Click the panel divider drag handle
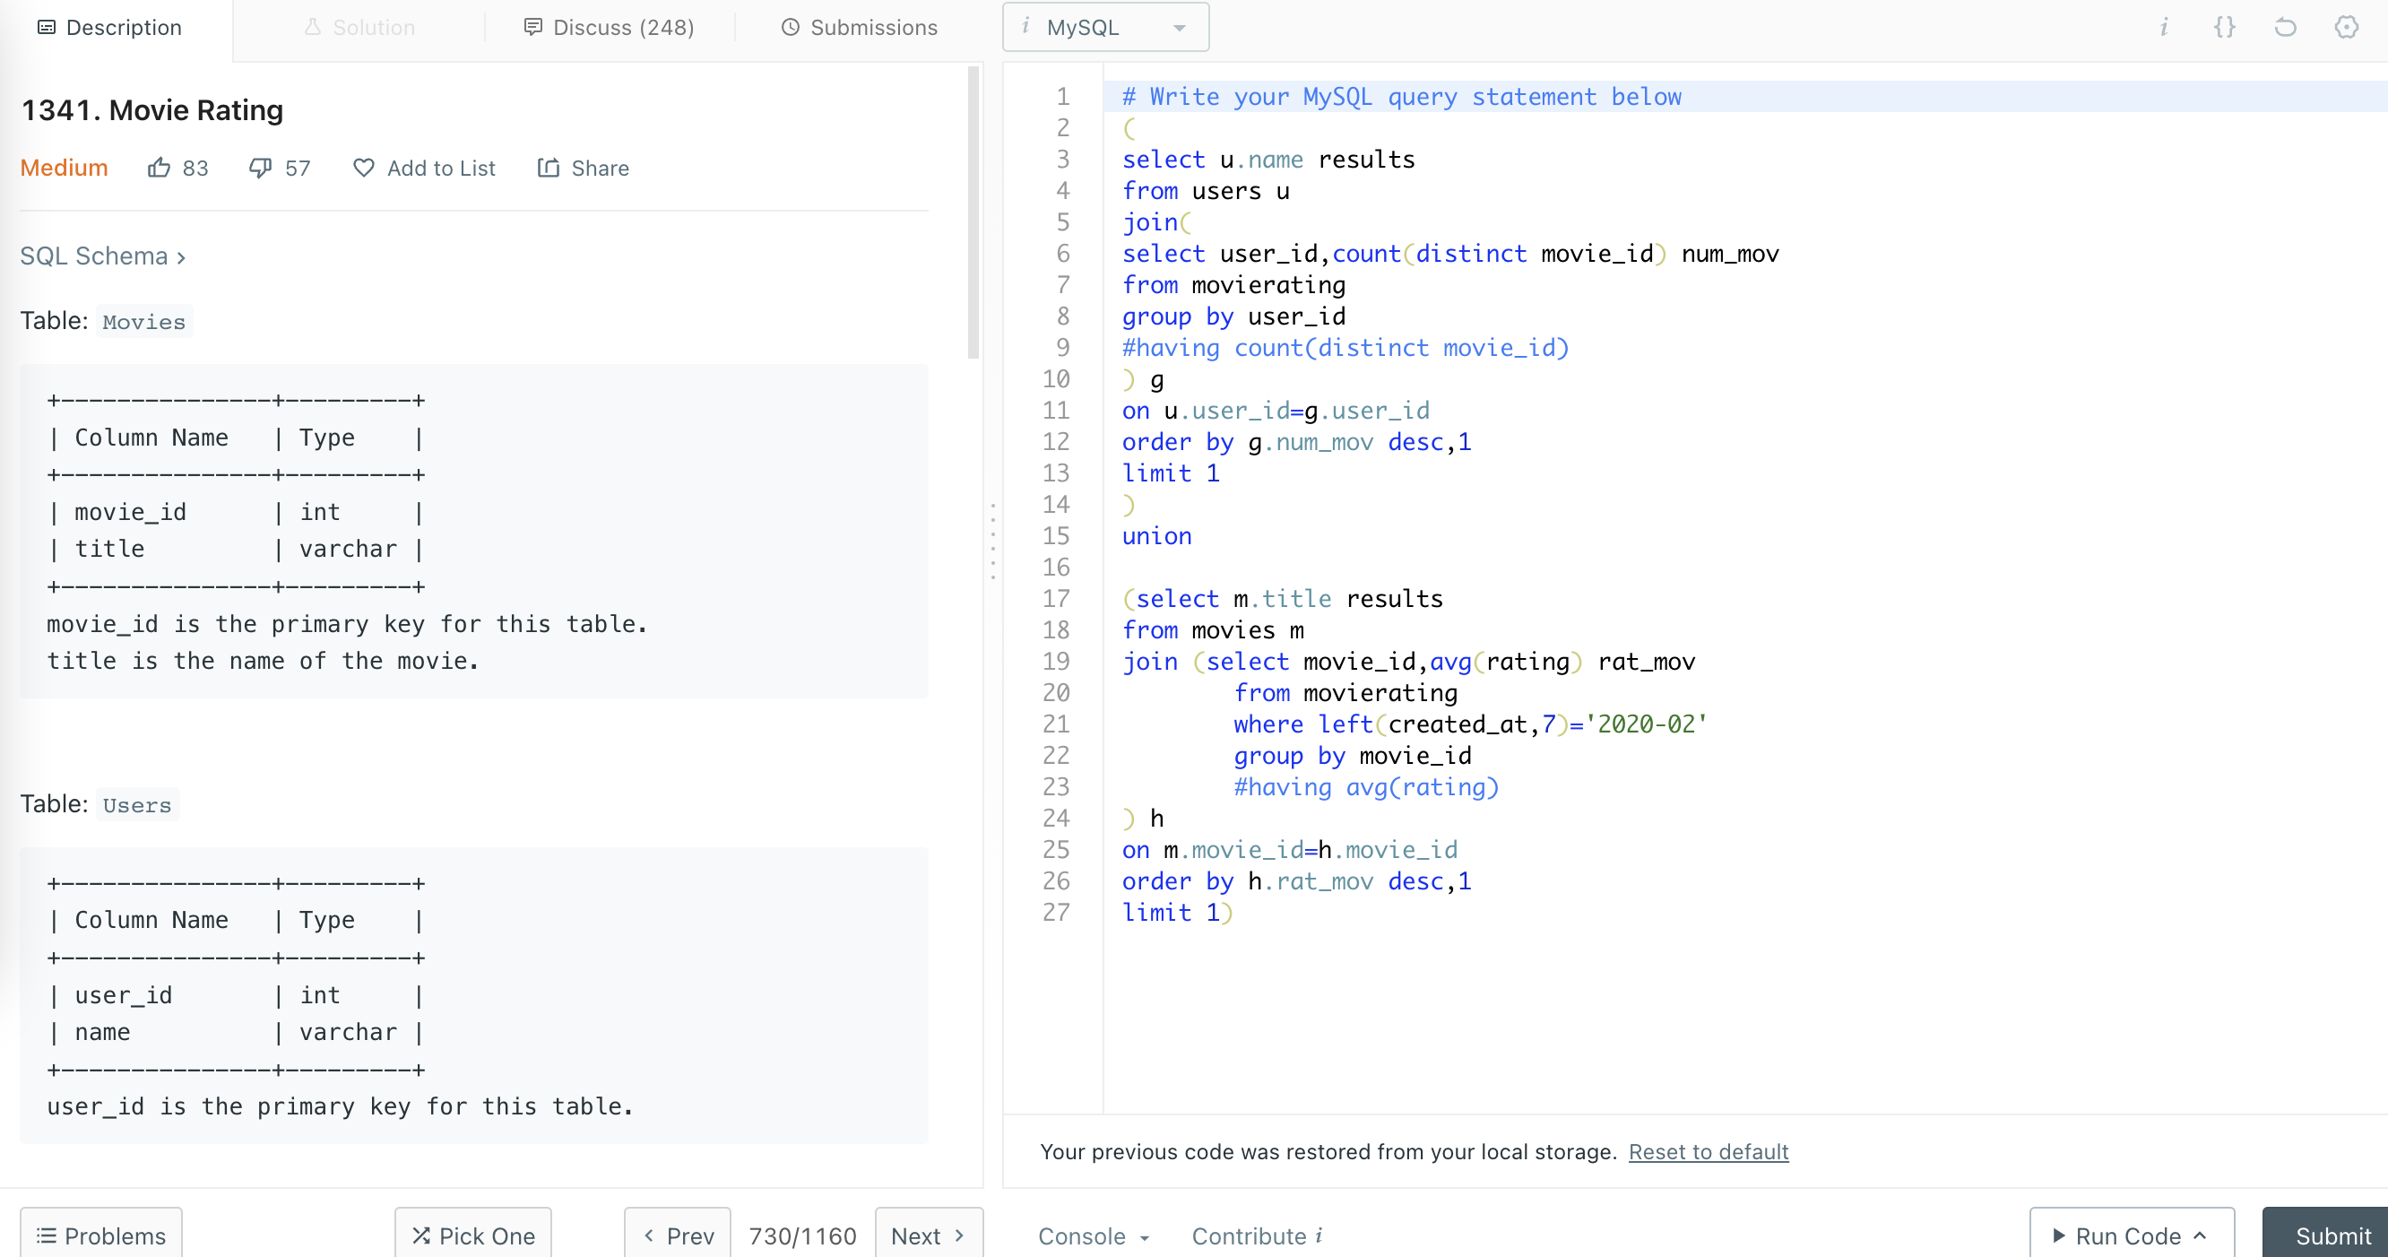 click(x=993, y=542)
